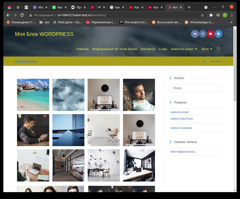Click the scrollbar down arrow

click(x=235, y=190)
